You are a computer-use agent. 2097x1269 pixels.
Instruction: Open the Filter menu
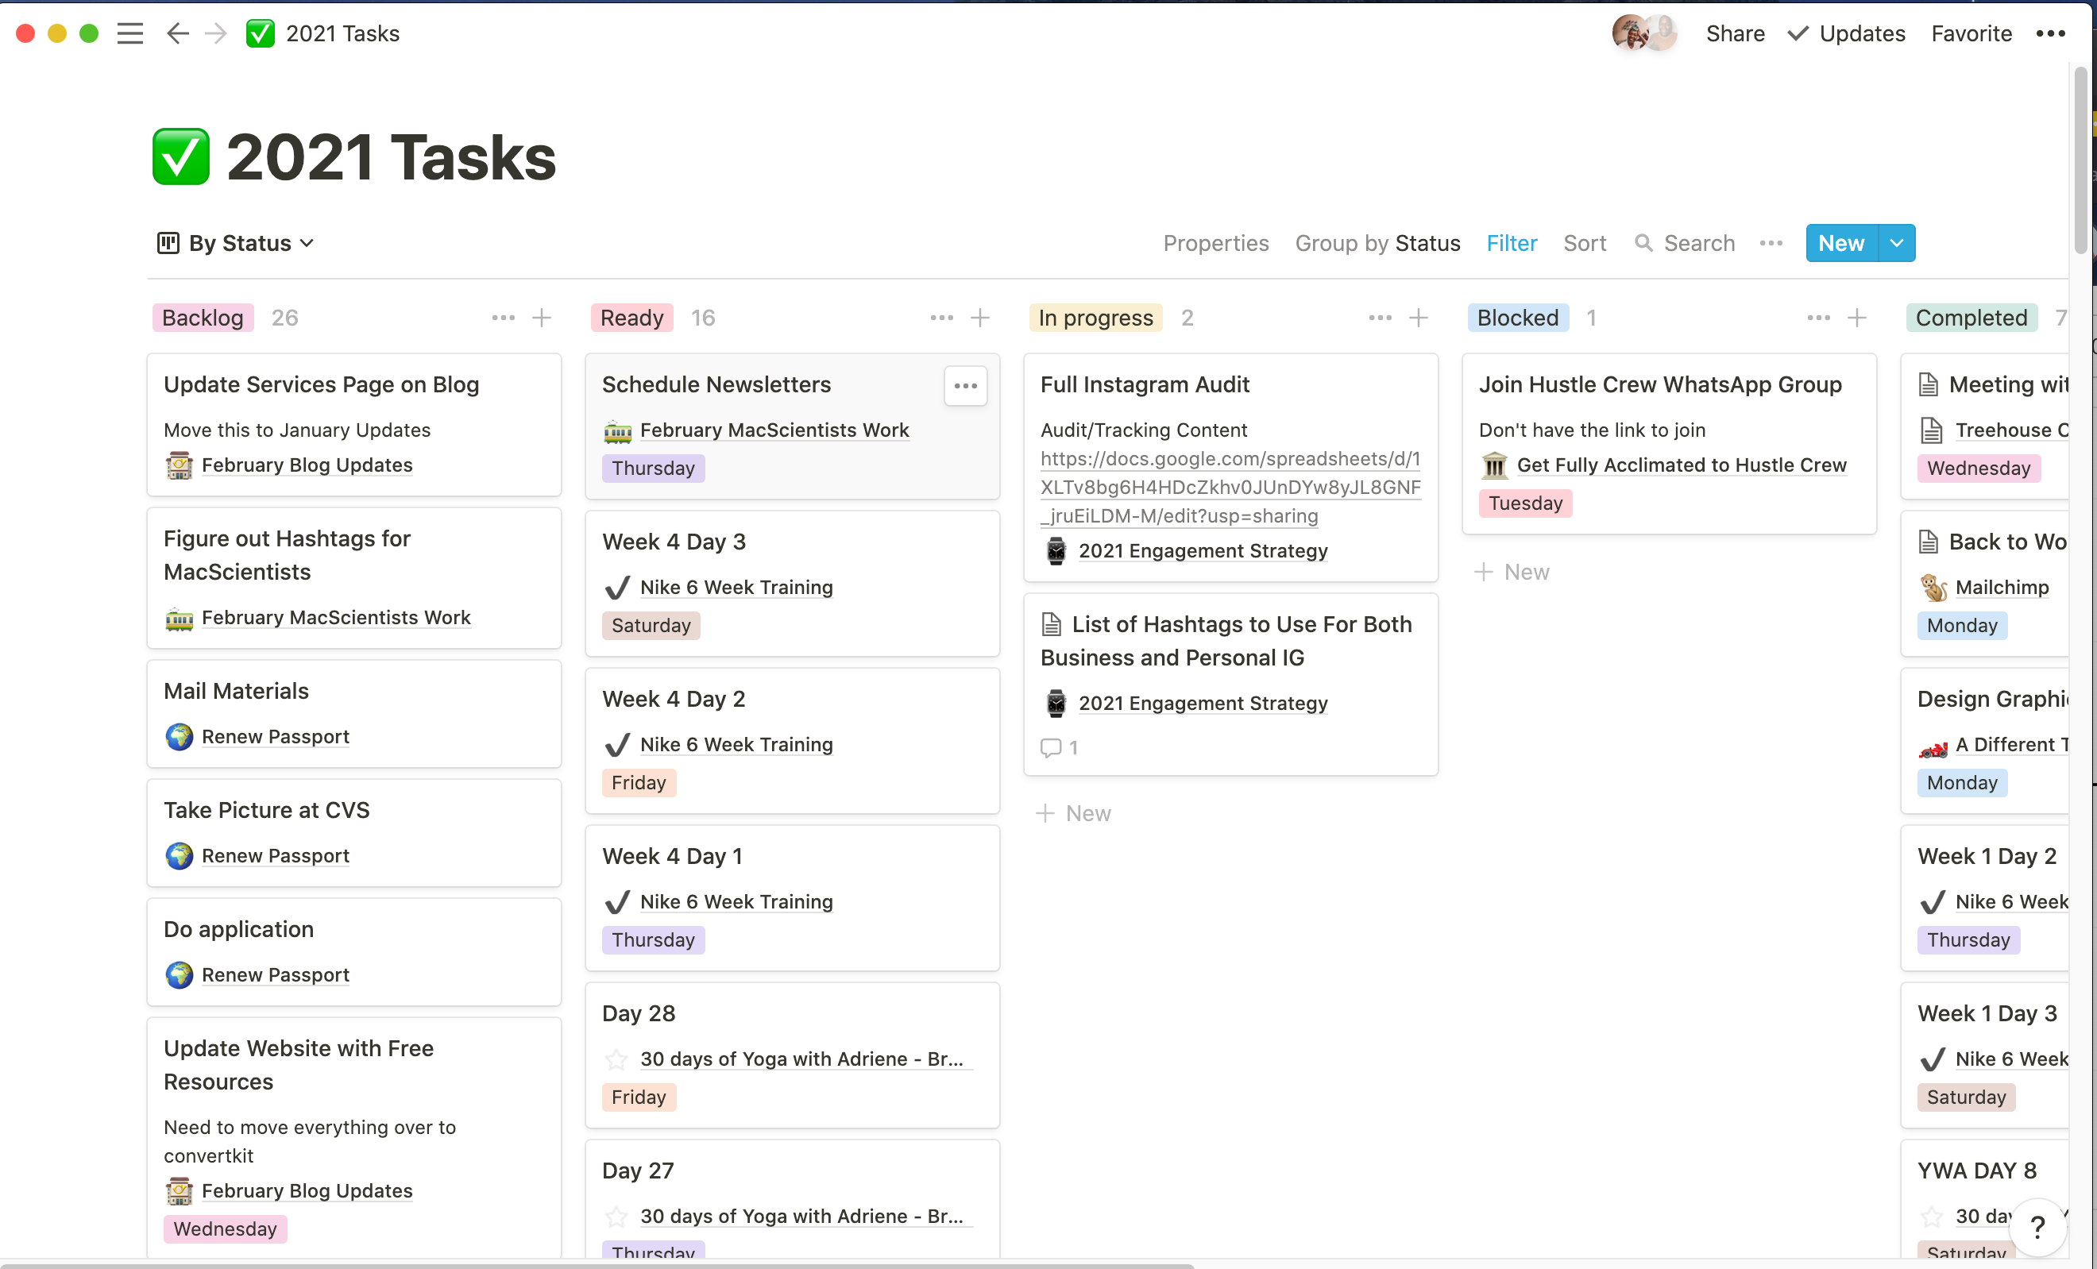(x=1511, y=244)
